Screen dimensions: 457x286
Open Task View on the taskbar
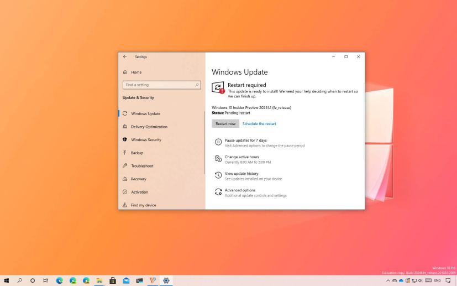(x=45, y=281)
